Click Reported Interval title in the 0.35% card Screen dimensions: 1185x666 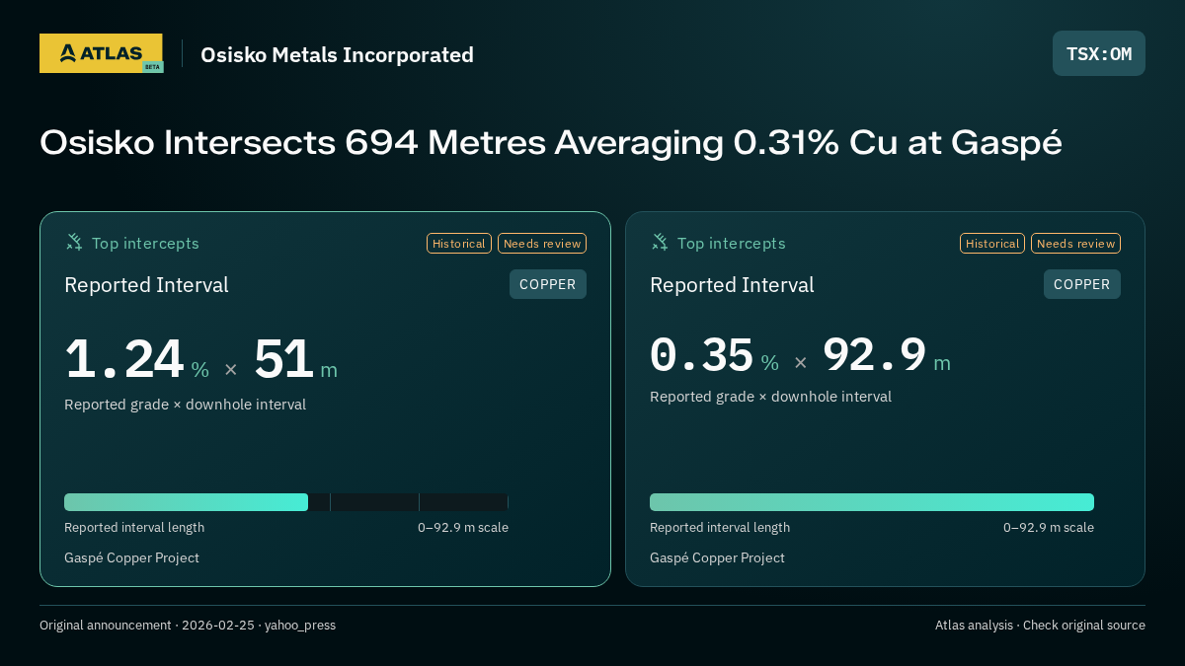[x=732, y=285]
